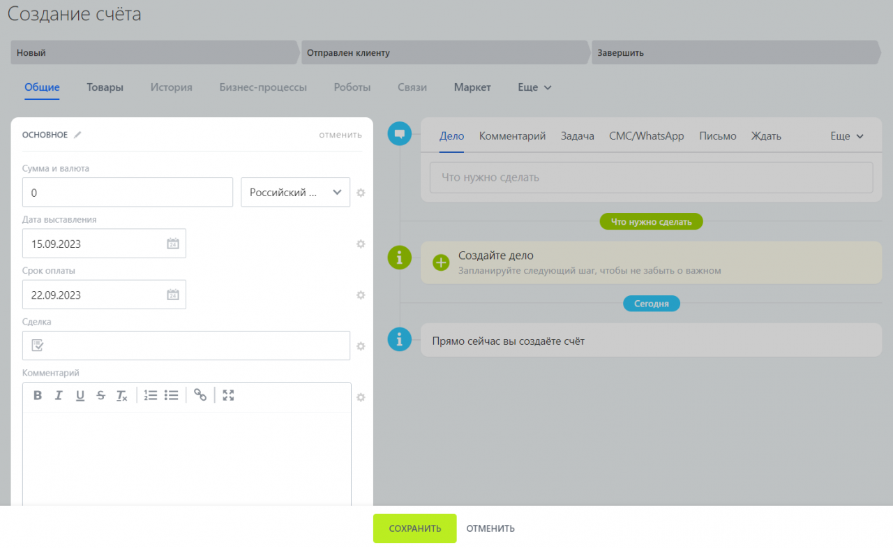
Task: Click the Что нужно сделать input
Action: [651, 177]
